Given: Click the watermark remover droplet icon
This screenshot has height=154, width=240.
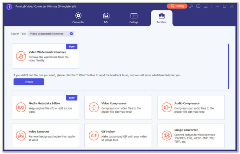Looking at the screenshot, I should point(21,56).
